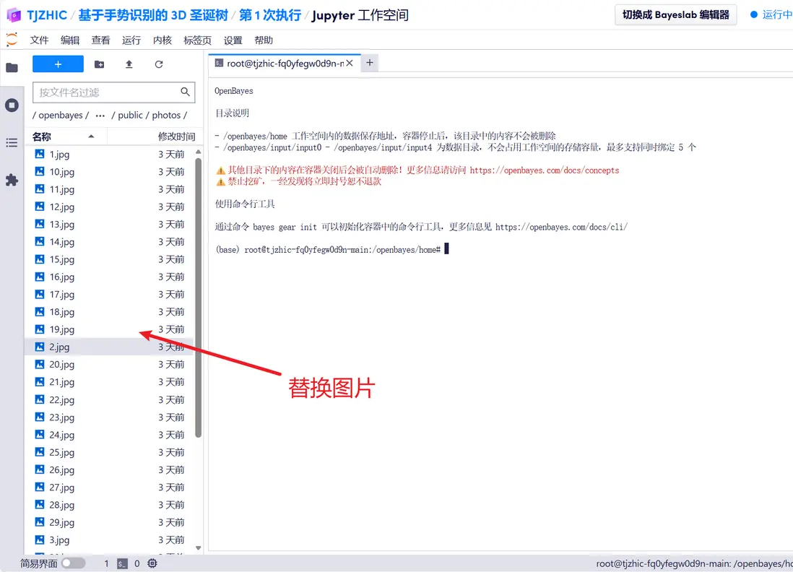The image size is (793, 572).
Task: Select the file 21.jpg
Action: tap(109, 382)
